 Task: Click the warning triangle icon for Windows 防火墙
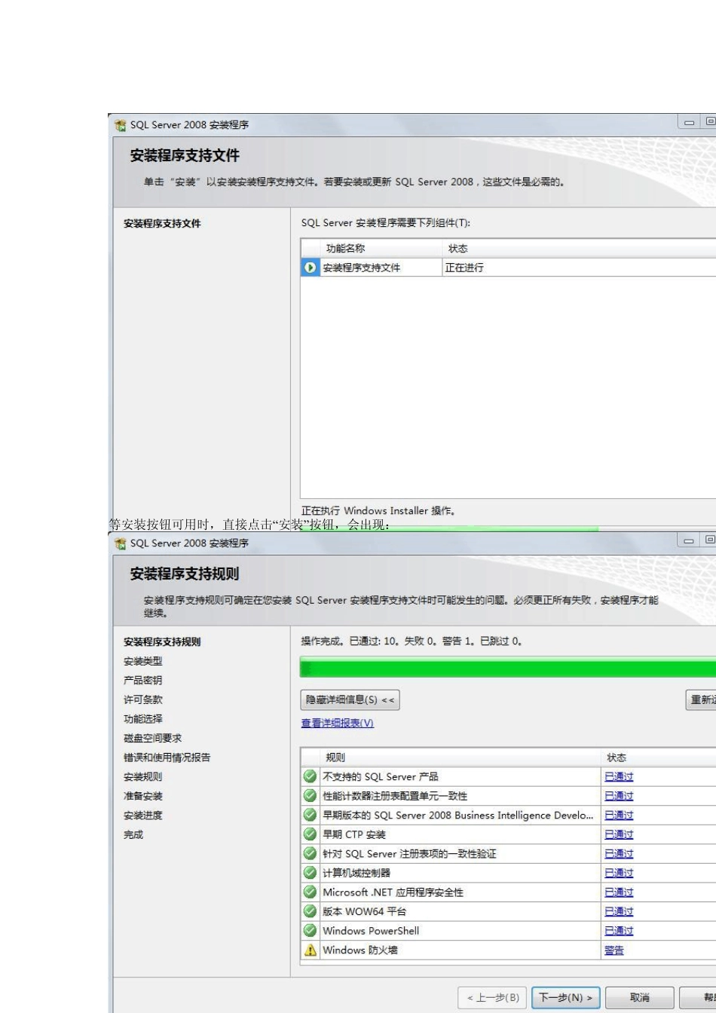click(310, 950)
